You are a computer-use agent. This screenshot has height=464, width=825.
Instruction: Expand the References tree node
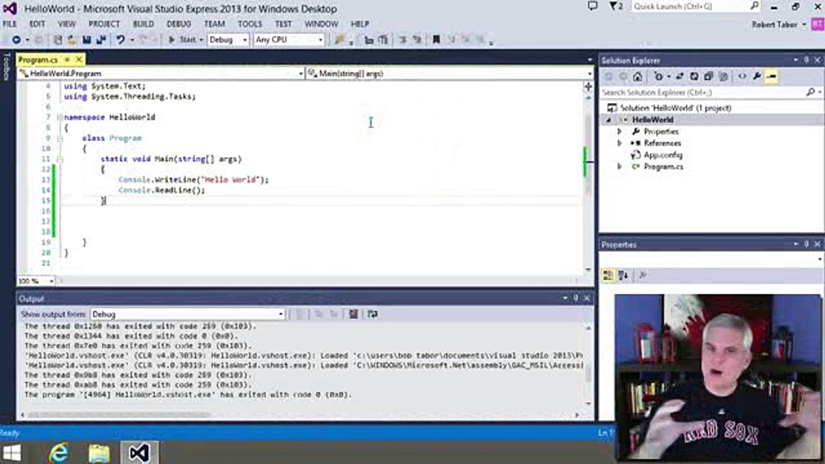620,143
